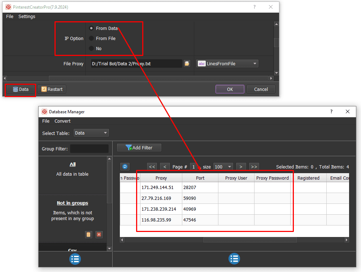
Task: Click data table scroll right arrow
Action: (347, 240)
